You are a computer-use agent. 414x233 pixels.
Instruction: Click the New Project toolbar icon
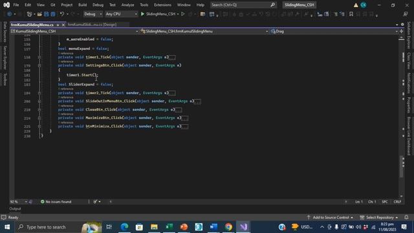tap(29, 14)
